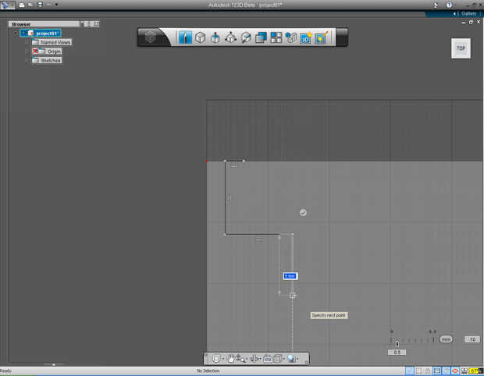The width and height of the screenshot is (484, 376).
Task: Click the grid size 10 field
Action: 472,339
